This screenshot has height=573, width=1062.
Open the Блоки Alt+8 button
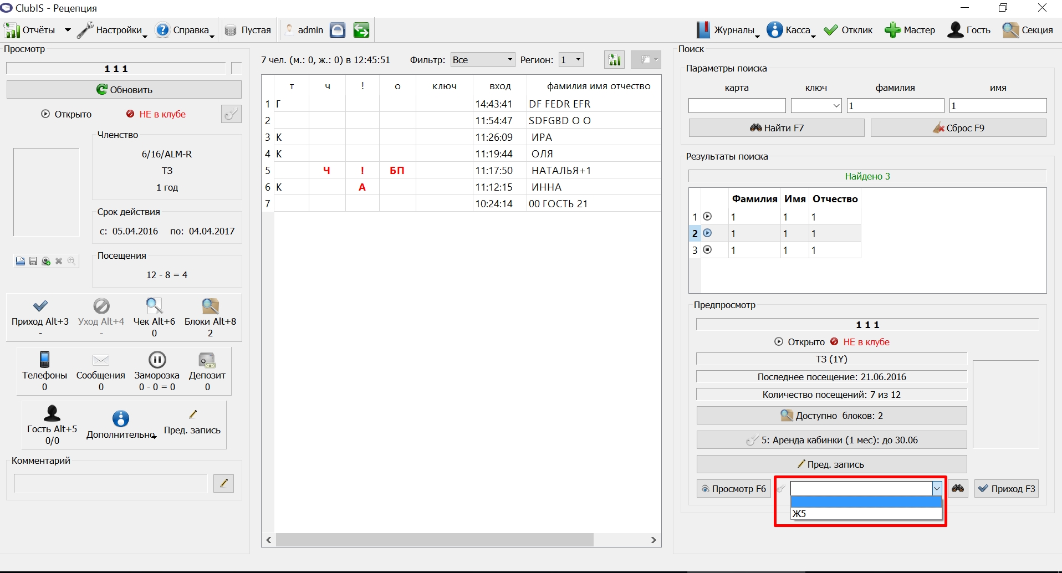(210, 318)
